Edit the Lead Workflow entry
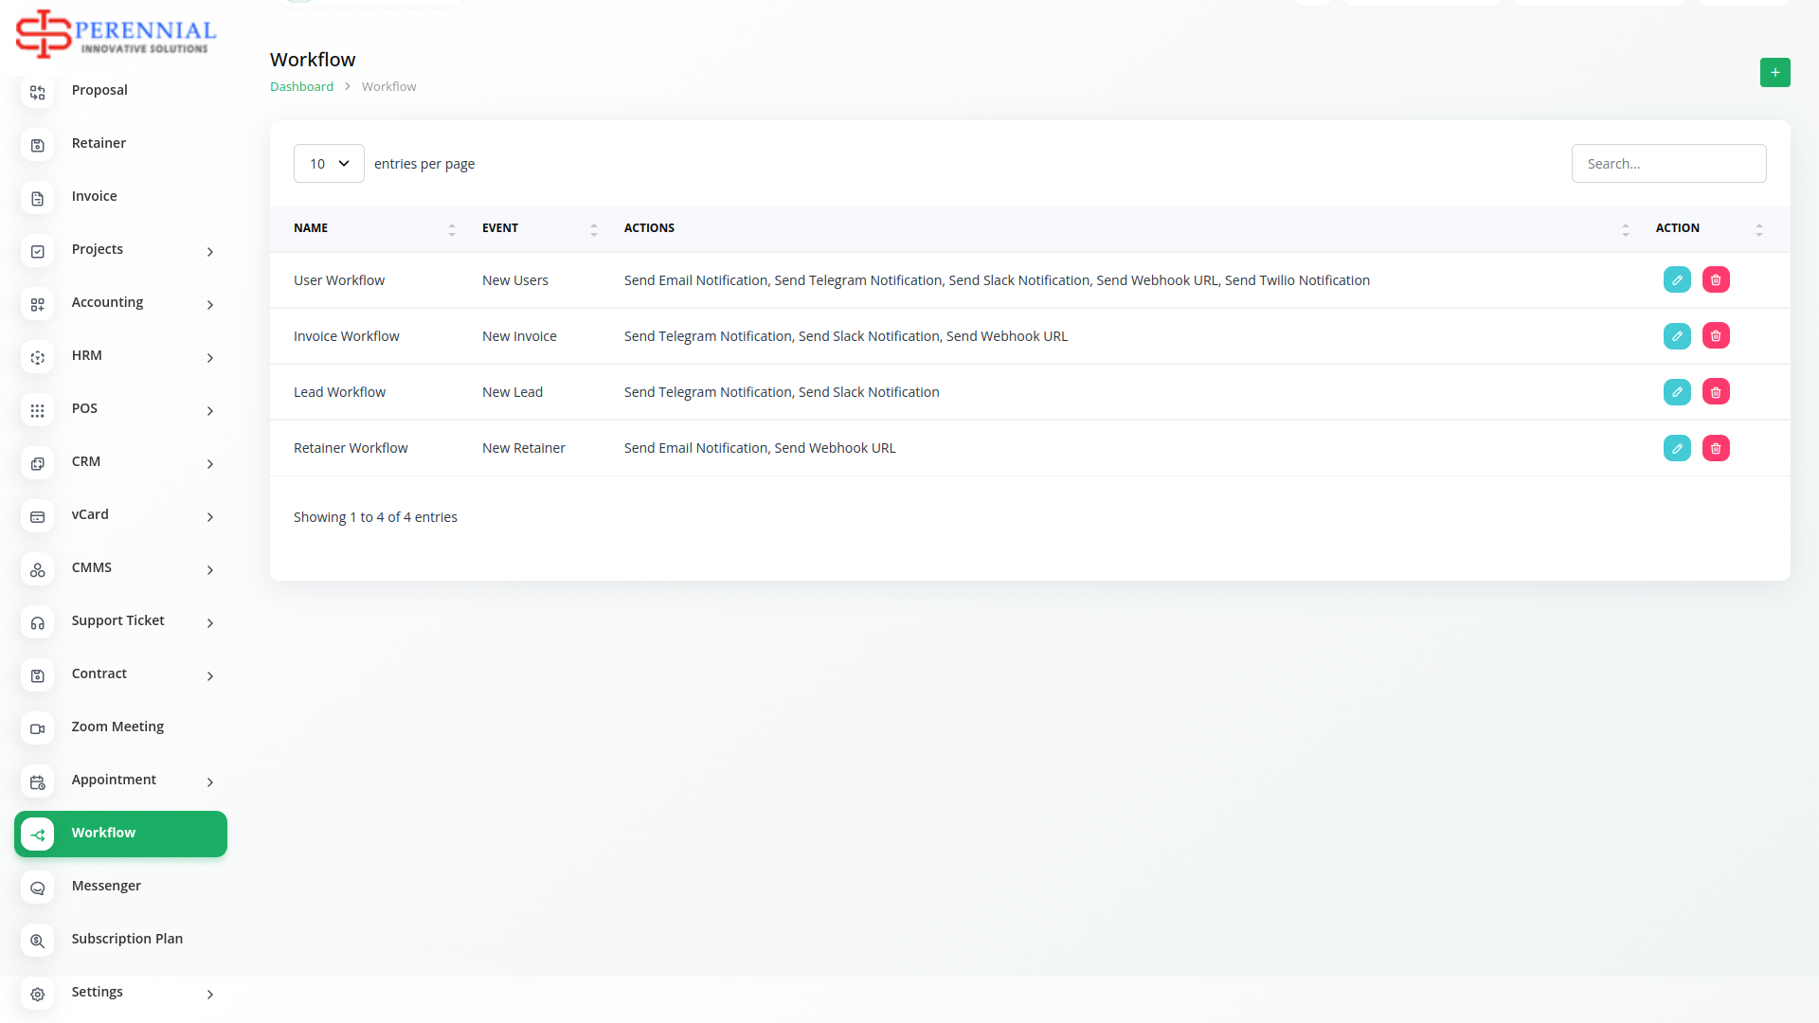This screenshot has width=1819, height=1023. tap(1676, 392)
